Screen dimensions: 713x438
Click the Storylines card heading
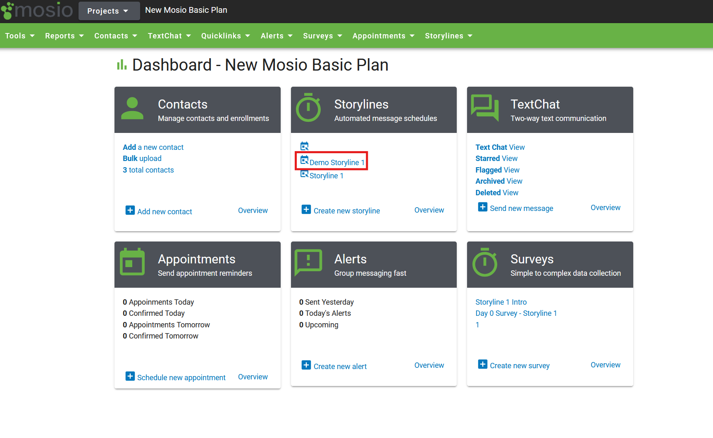pyautogui.click(x=361, y=104)
